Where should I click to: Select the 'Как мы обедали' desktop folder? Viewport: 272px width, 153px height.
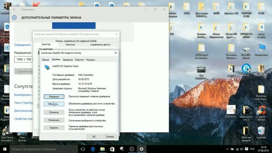tap(246, 134)
